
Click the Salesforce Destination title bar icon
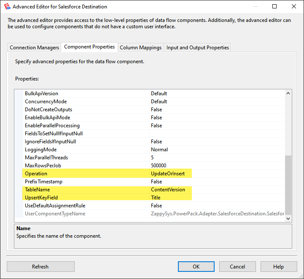click(x=7, y=7)
